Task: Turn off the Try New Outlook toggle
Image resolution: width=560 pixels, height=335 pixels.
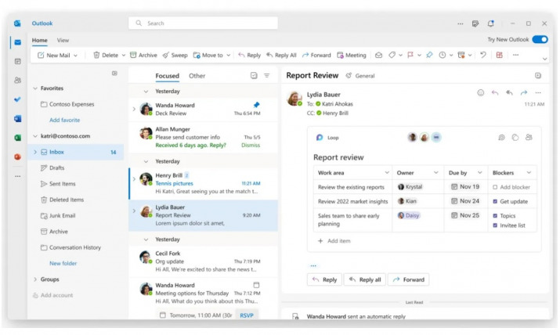Action: click(540, 40)
